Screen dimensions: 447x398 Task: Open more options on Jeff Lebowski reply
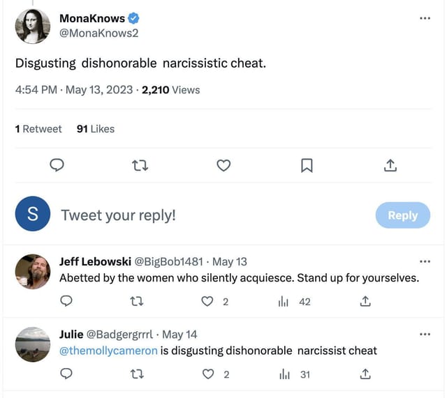click(425, 261)
